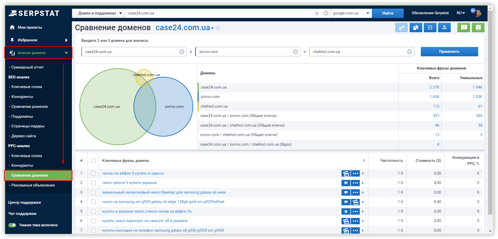Expand row 1 with the small arrow
This screenshot has height=239, width=498.
[363, 174]
